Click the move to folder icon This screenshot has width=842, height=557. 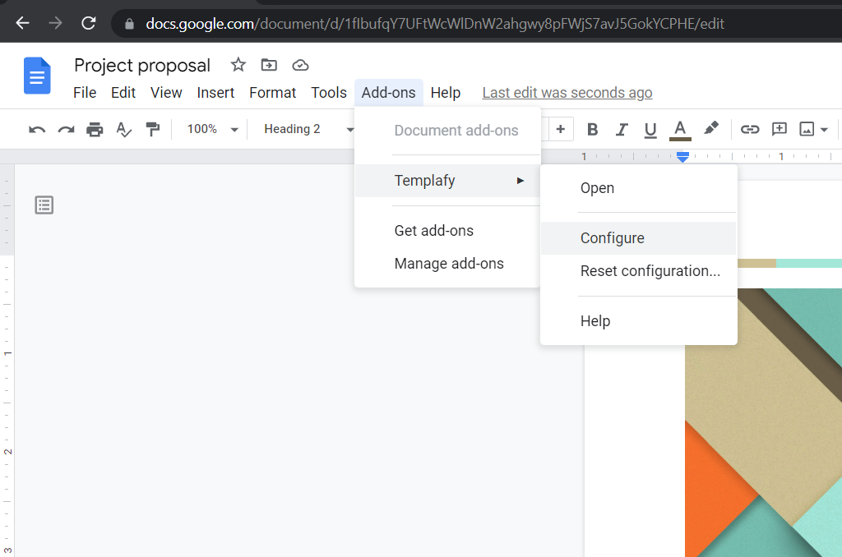pyautogui.click(x=269, y=65)
